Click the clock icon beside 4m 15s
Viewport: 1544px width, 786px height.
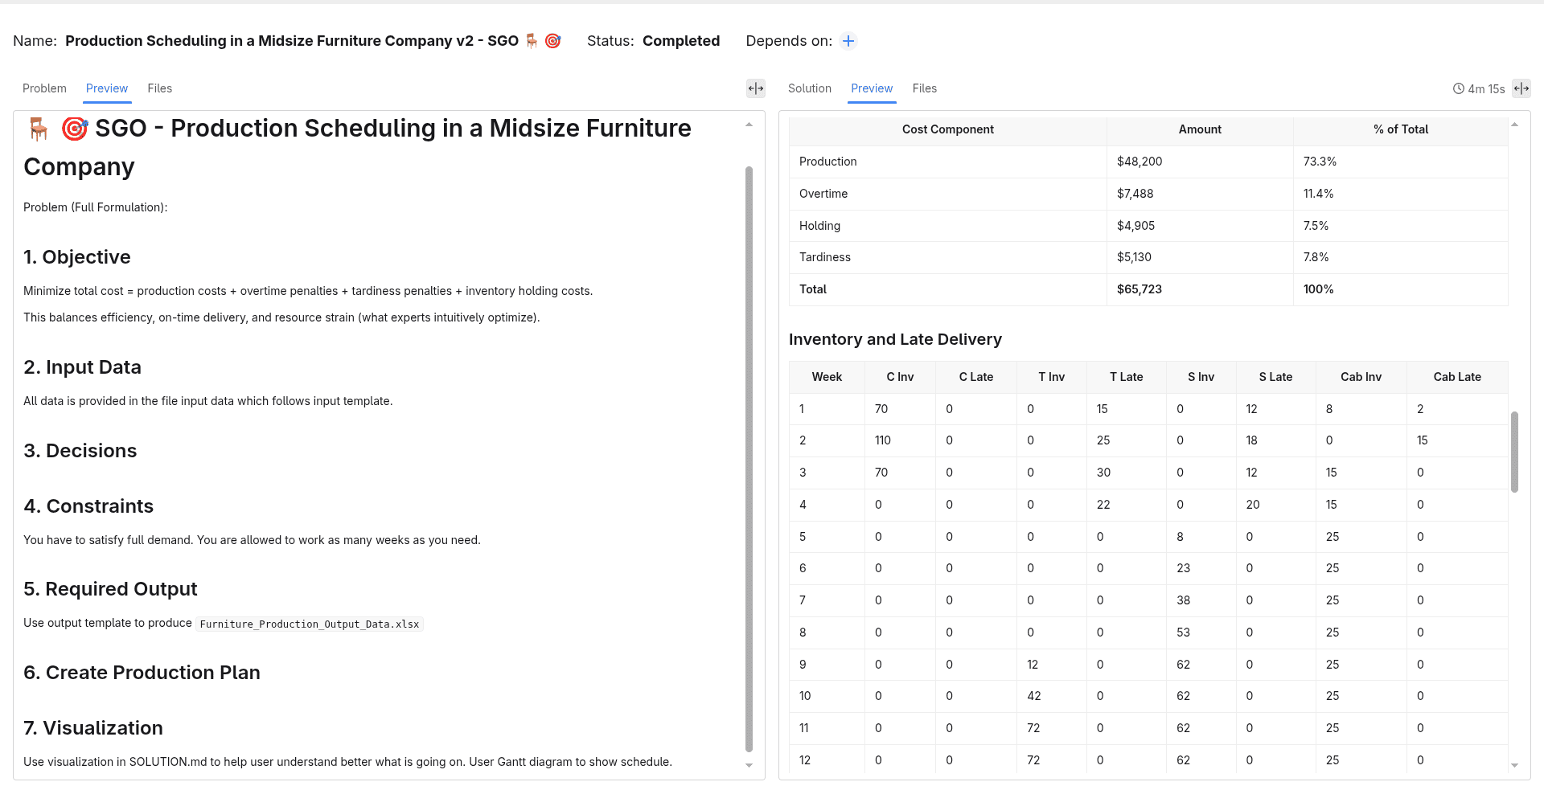1459,89
